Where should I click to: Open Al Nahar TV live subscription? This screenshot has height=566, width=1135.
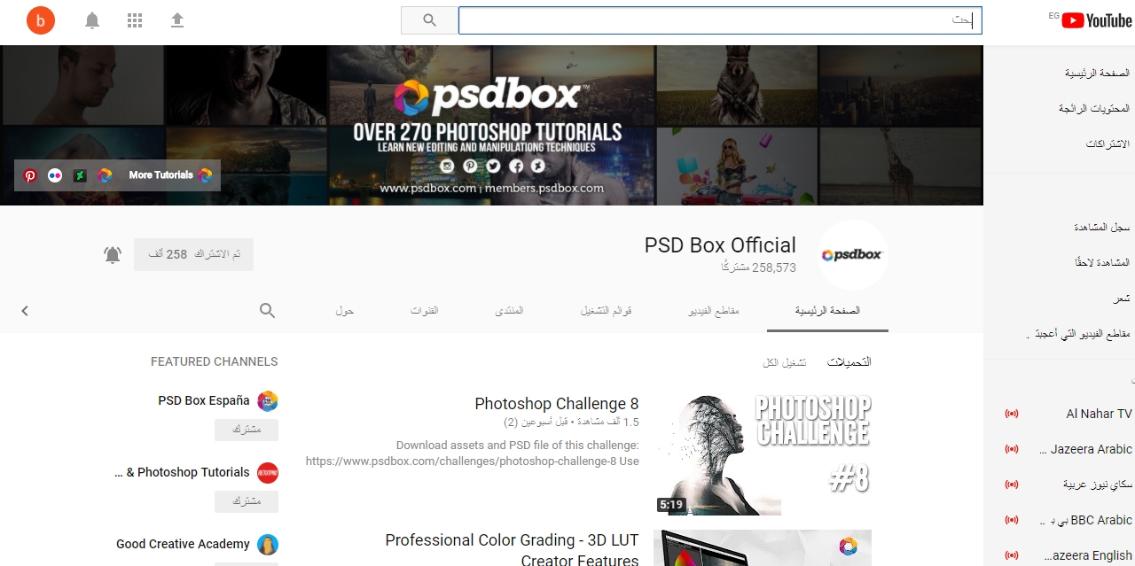coord(1068,414)
